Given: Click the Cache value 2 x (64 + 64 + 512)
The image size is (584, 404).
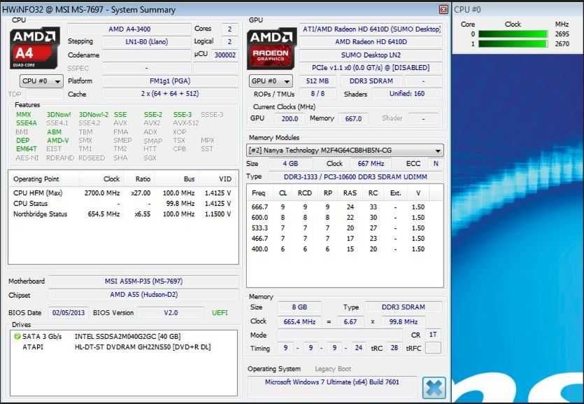Looking at the screenshot, I should (x=170, y=94).
